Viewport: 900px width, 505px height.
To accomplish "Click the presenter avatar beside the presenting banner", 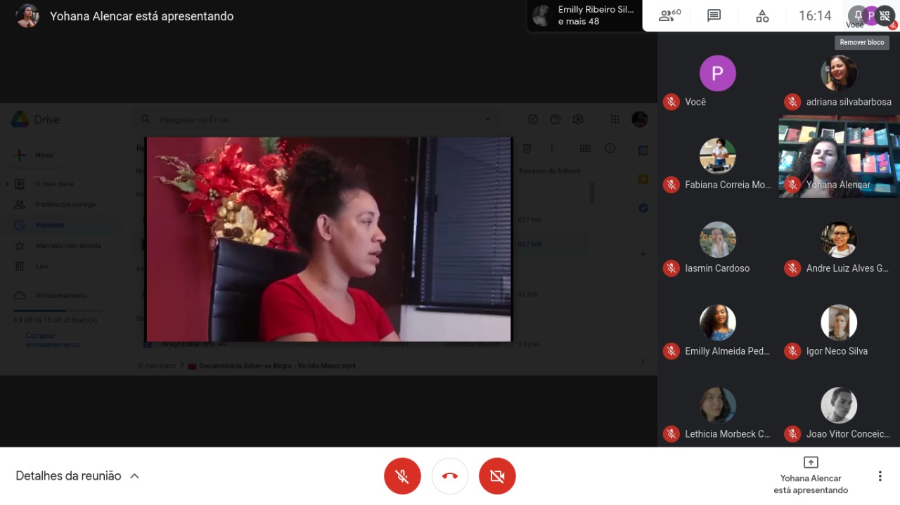I will point(28,15).
